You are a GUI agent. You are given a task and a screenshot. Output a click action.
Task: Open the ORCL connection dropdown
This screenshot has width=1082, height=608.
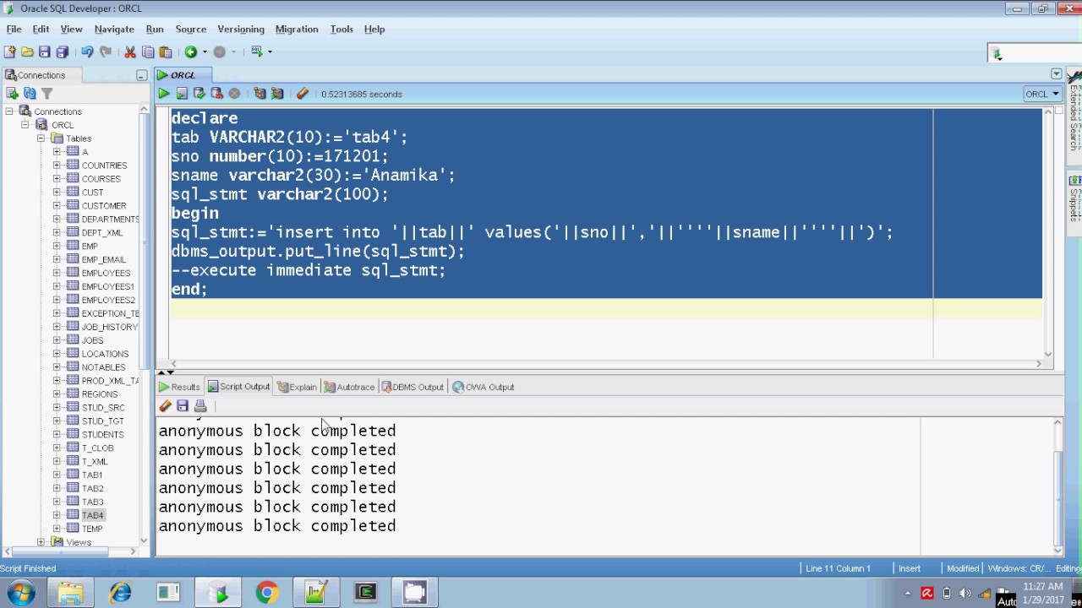1042,94
